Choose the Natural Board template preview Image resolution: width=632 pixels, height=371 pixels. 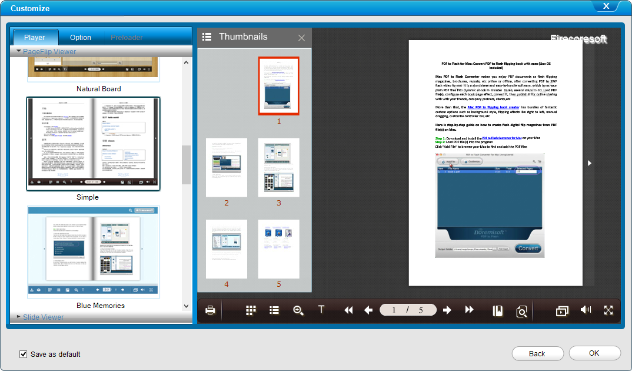pos(93,69)
